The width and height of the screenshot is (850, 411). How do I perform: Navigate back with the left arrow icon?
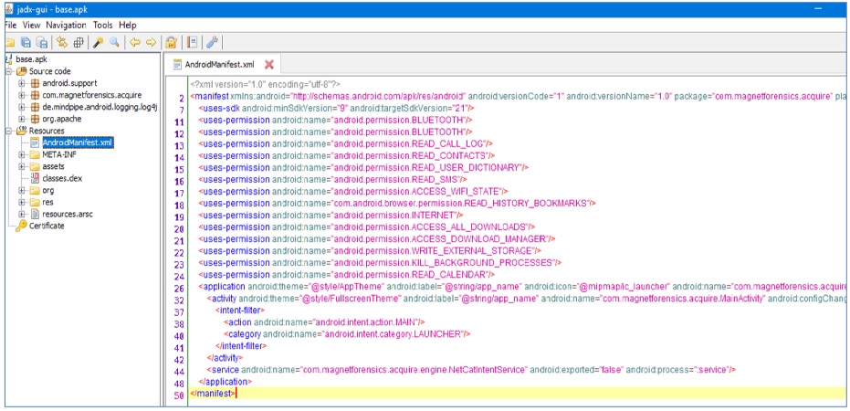[134, 42]
